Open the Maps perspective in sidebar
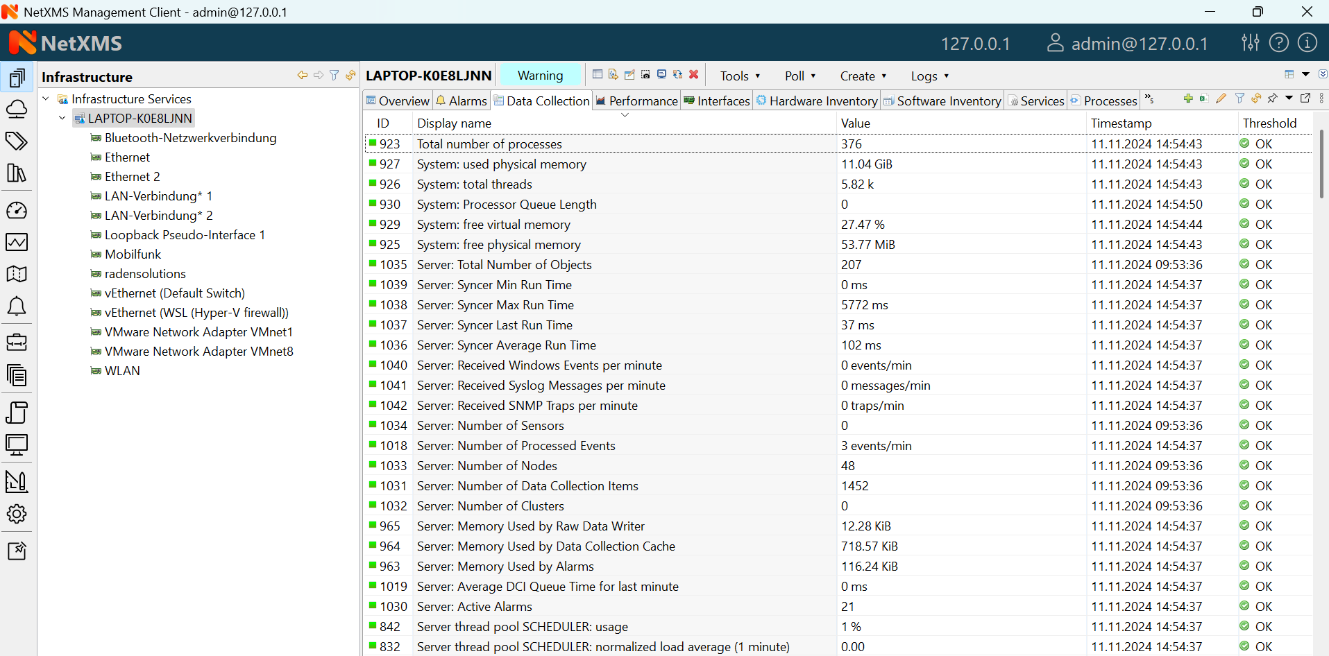The image size is (1329, 656). [x=17, y=274]
